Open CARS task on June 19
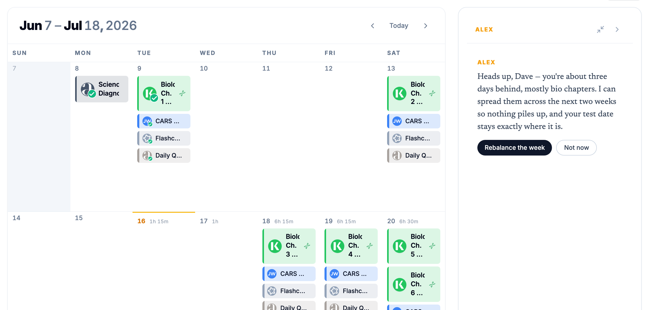 tap(351, 274)
